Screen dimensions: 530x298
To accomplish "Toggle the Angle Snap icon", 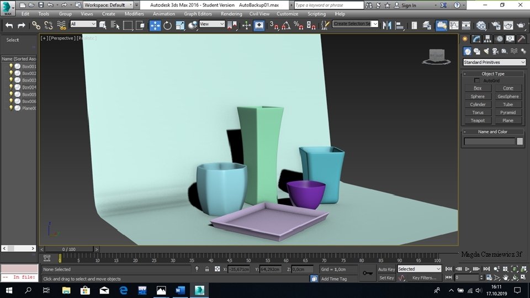I will [287, 25].
